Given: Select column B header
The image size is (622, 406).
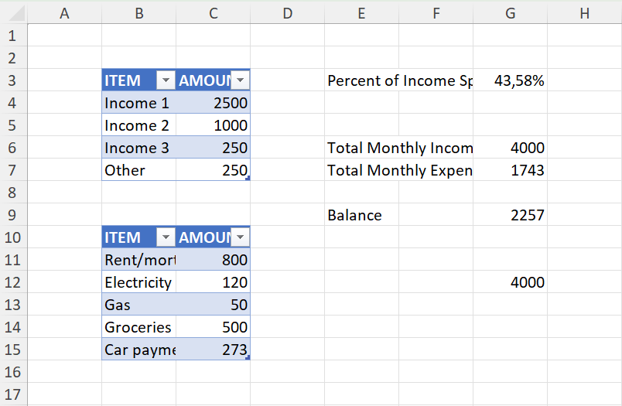Looking at the screenshot, I should [x=138, y=13].
